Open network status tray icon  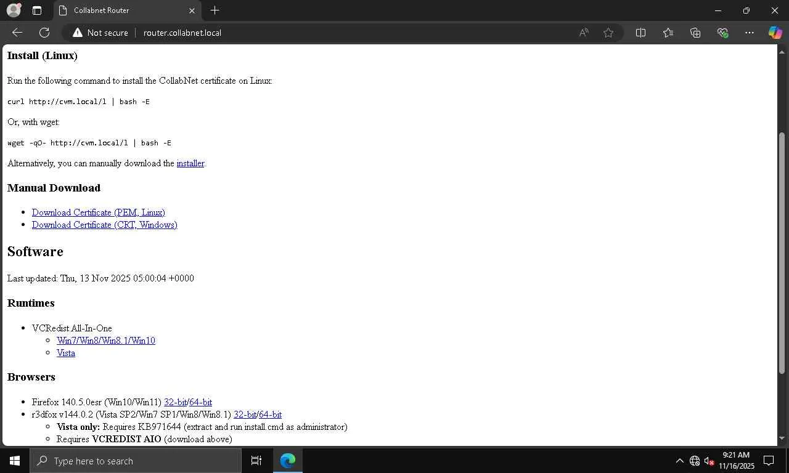coord(695,461)
